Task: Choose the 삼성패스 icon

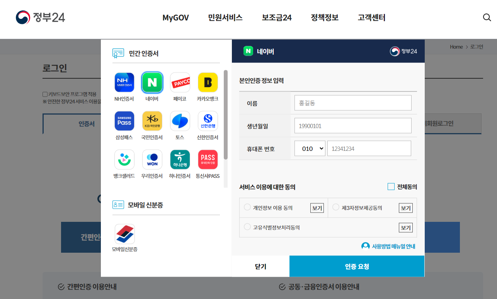Action: click(x=124, y=121)
